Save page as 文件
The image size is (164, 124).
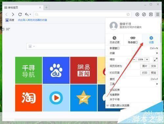pos(154,66)
